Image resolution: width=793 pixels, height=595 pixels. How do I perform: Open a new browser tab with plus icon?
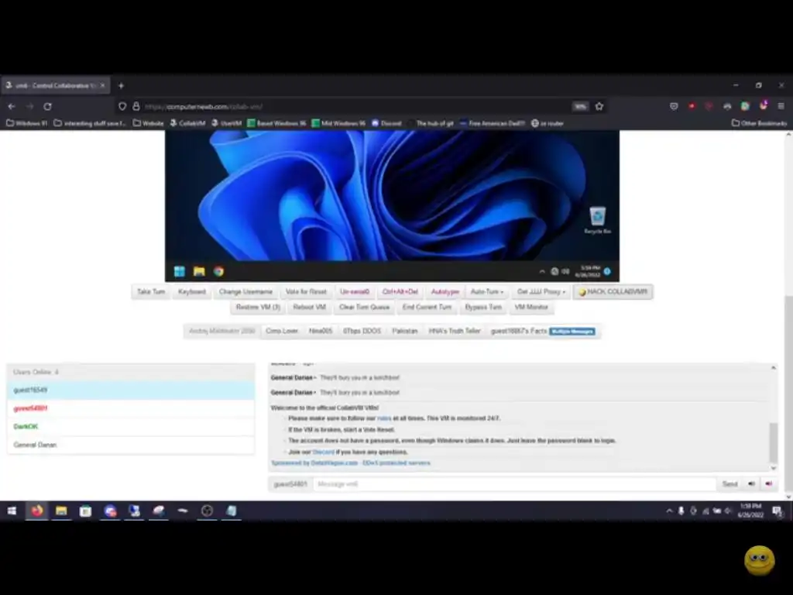click(121, 85)
